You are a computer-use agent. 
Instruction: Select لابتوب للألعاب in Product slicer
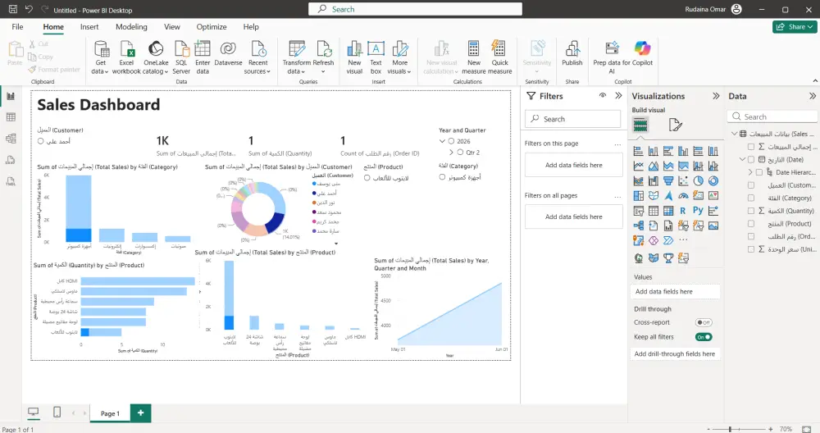(367, 178)
